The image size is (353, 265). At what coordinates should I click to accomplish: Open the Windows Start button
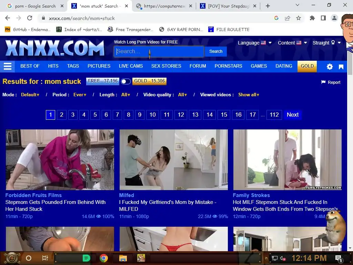(x=12, y=258)
